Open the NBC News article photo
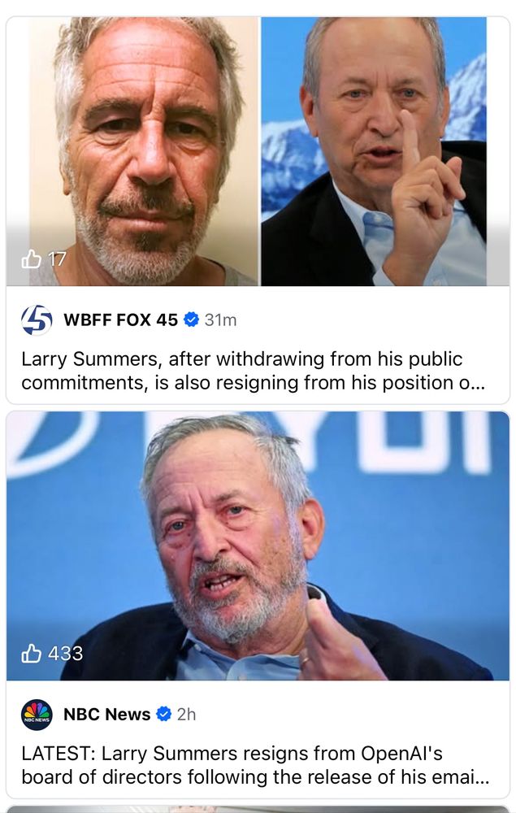This screenshot has width=516, height=813. coord(258,546)
